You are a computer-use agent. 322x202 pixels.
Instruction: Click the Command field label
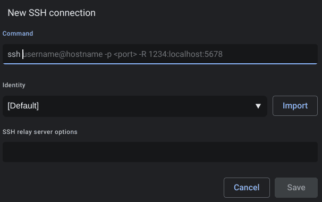(18, 33)
